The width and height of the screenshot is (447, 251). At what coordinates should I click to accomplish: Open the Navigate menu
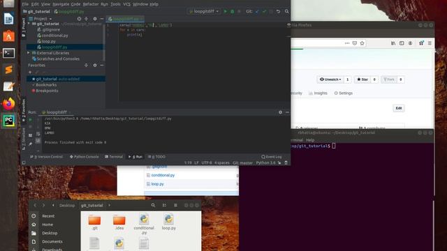point(61,4)
